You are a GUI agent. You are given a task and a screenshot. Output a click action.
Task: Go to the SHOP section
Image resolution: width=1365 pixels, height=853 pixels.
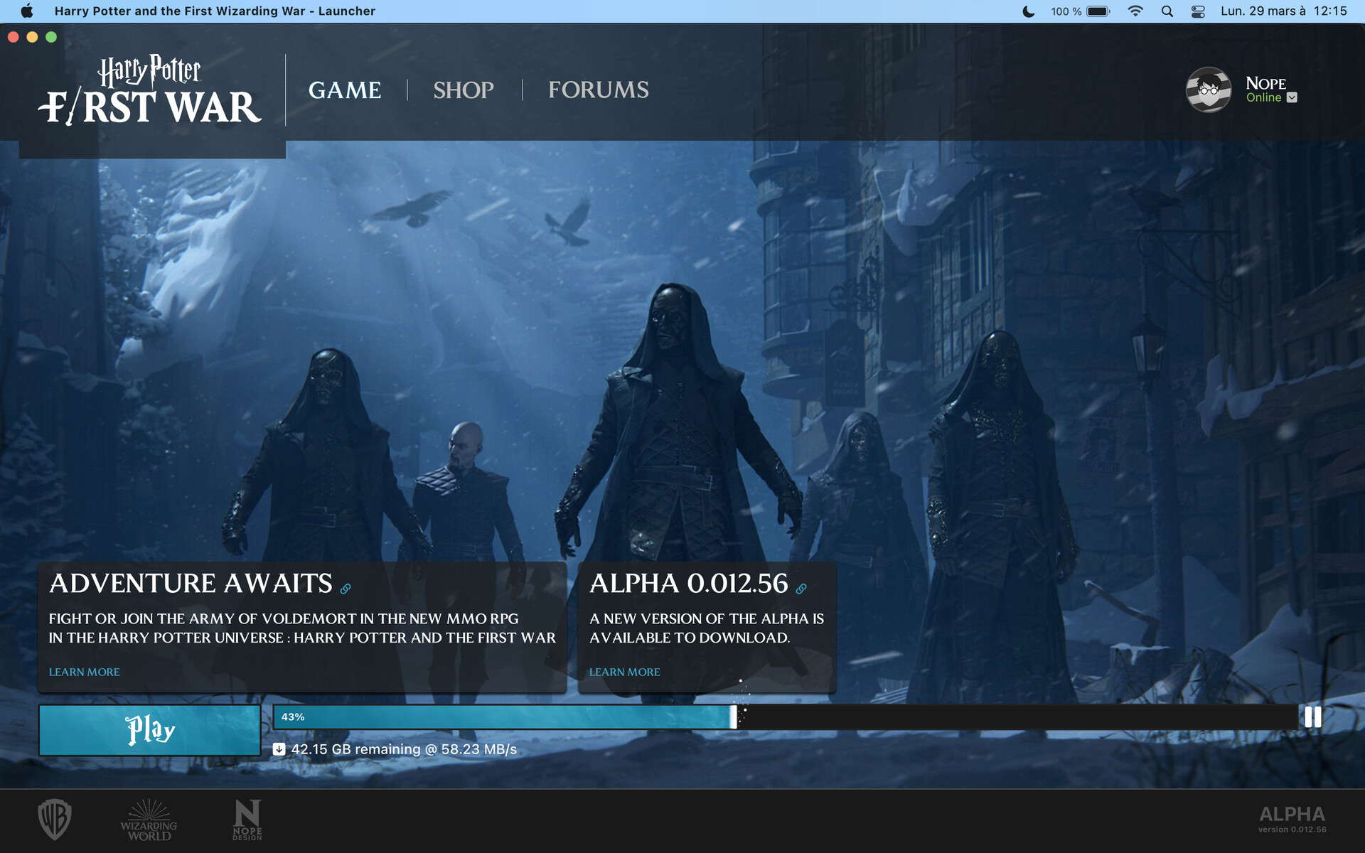point(463,90)
